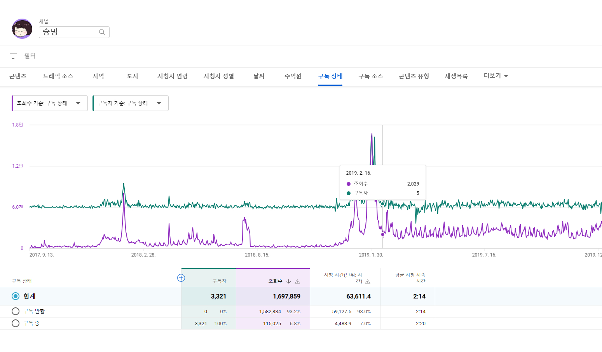Image resolution: width=602 pixels, height=352 pixels.
Task: Open the 구독 소스 tab
Action: coord(370,76)
